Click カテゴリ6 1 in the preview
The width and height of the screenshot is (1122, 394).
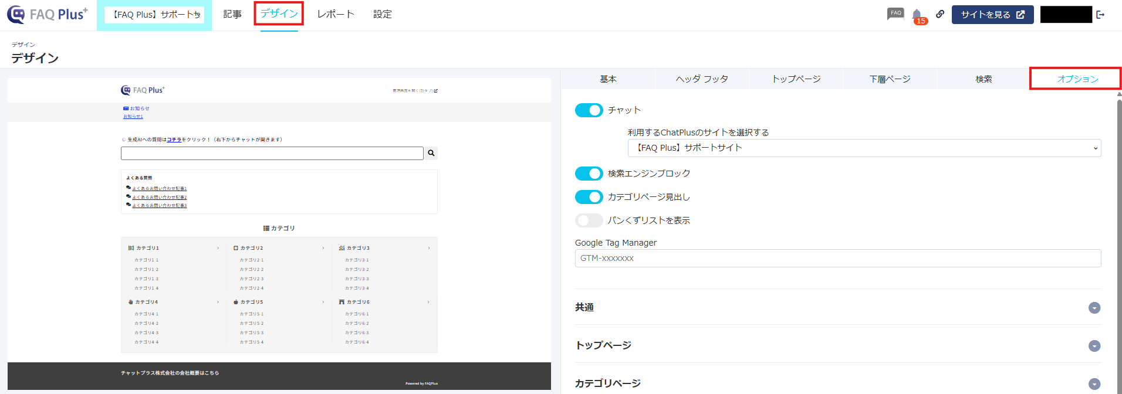click(x=357, y=314)
